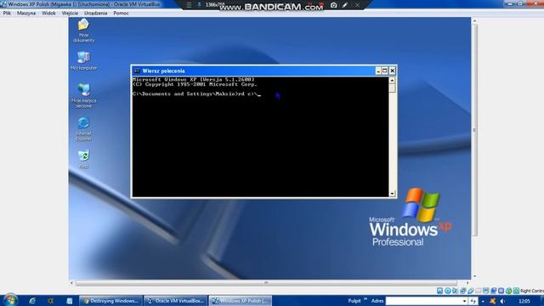
Task: Select the Internet Explorer desktop icon
Action: (x=83, y=128)
